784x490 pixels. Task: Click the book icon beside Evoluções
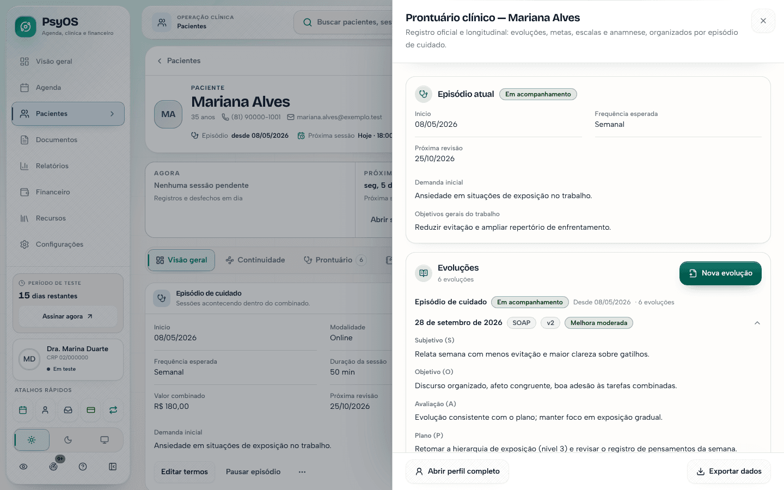(x=424, y=273)
